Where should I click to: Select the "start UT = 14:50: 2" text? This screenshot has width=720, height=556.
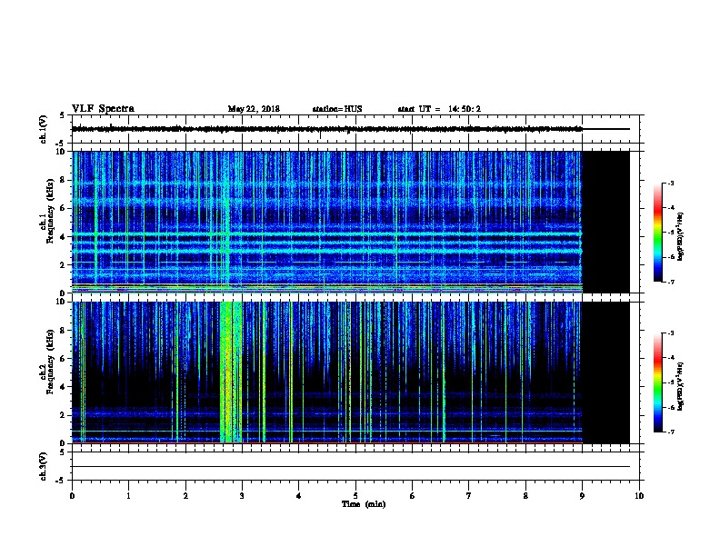click(439, 109)
